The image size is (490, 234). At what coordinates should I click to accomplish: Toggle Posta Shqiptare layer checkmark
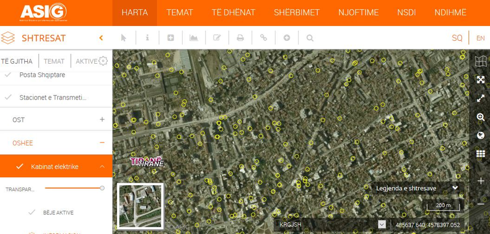coord(8,75)
